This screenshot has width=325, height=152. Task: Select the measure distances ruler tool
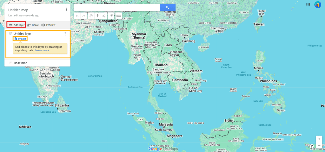coord(118,16)
